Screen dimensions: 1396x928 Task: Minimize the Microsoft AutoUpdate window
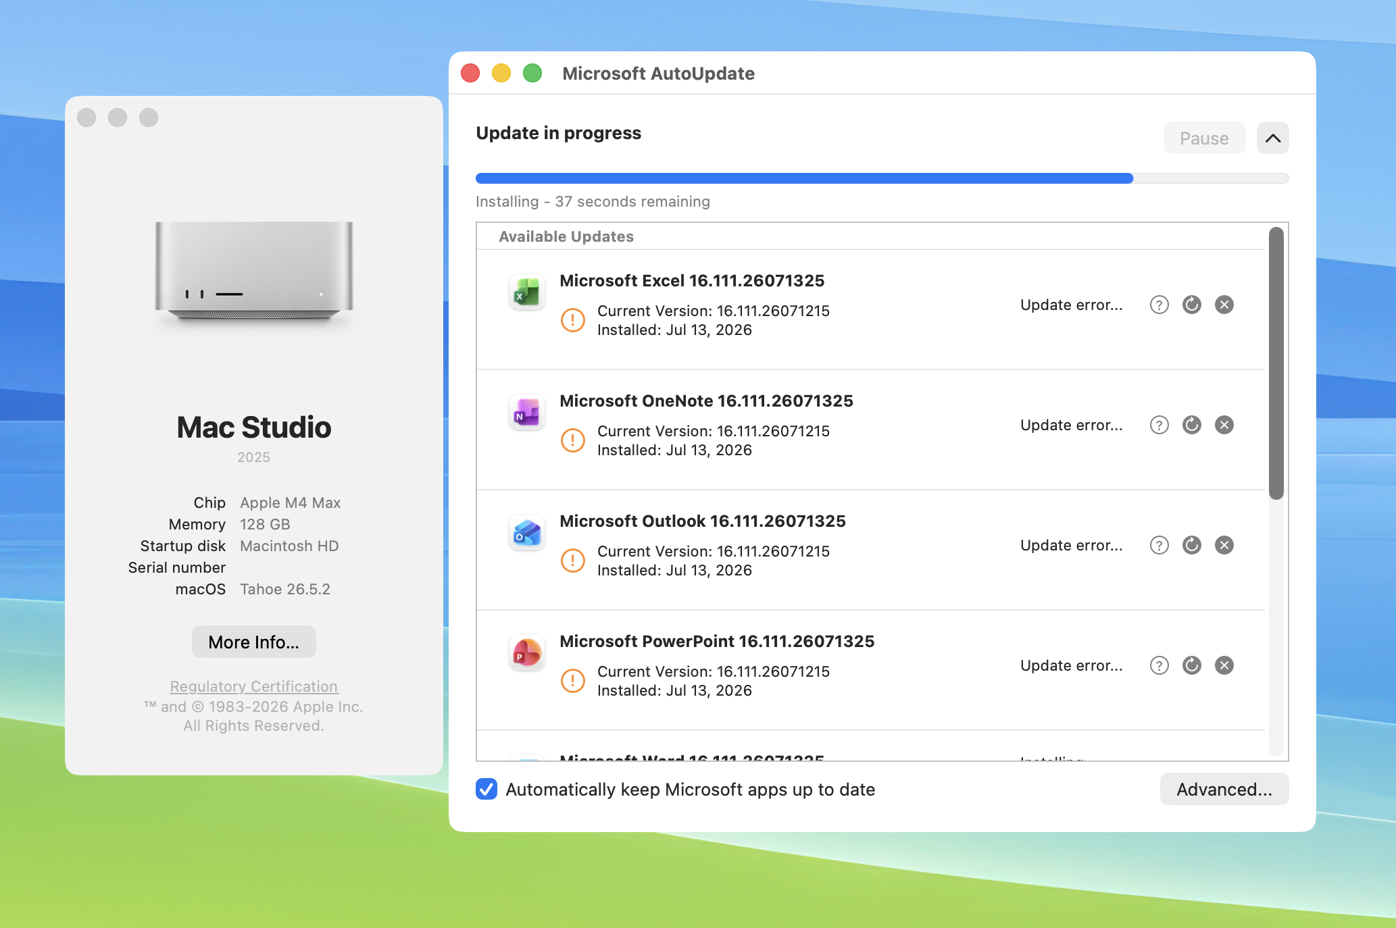click(x=501, y=73)
